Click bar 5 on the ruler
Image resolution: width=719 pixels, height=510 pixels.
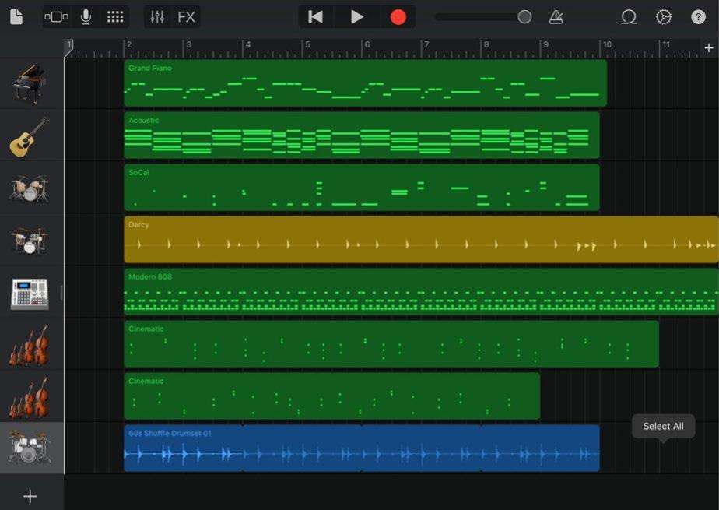[x=307, y=45]
